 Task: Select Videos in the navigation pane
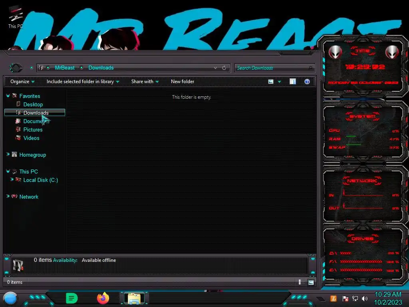pos(31,138)
